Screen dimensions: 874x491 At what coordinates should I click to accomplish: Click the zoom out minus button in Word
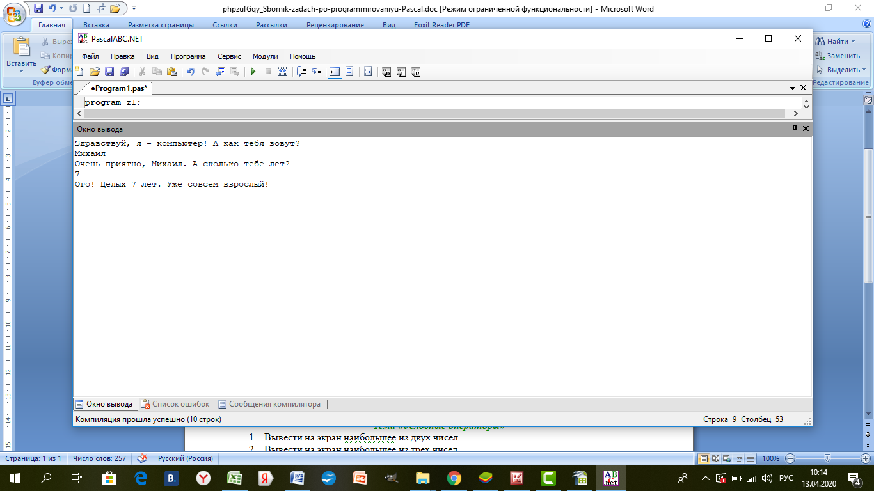click(x=791, y=458)
